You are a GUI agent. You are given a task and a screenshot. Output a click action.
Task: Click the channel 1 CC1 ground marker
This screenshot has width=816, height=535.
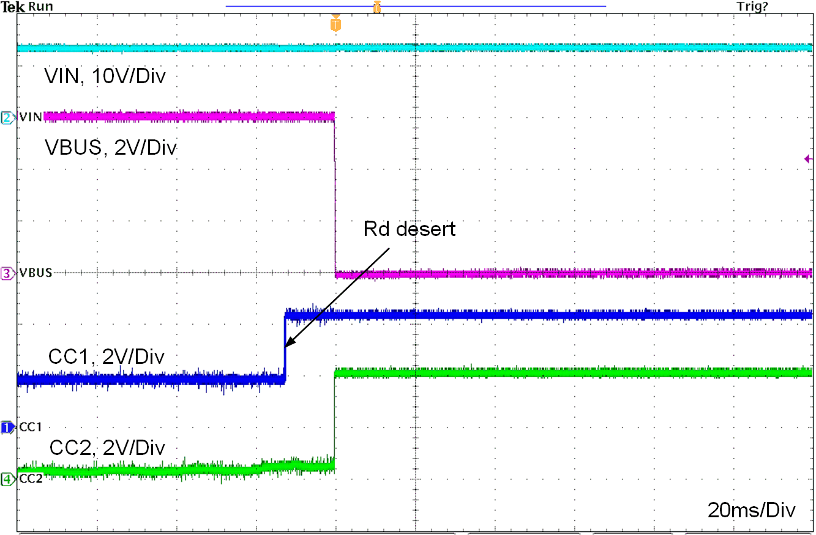tap(7, 427)
